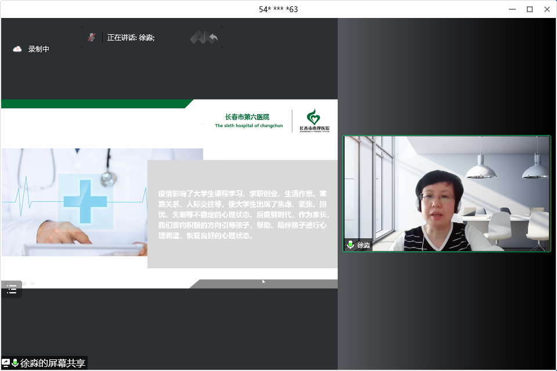This screenshot has height=371, width=557.
Task: Maximize the meeting window
Action: click(530, 9)
